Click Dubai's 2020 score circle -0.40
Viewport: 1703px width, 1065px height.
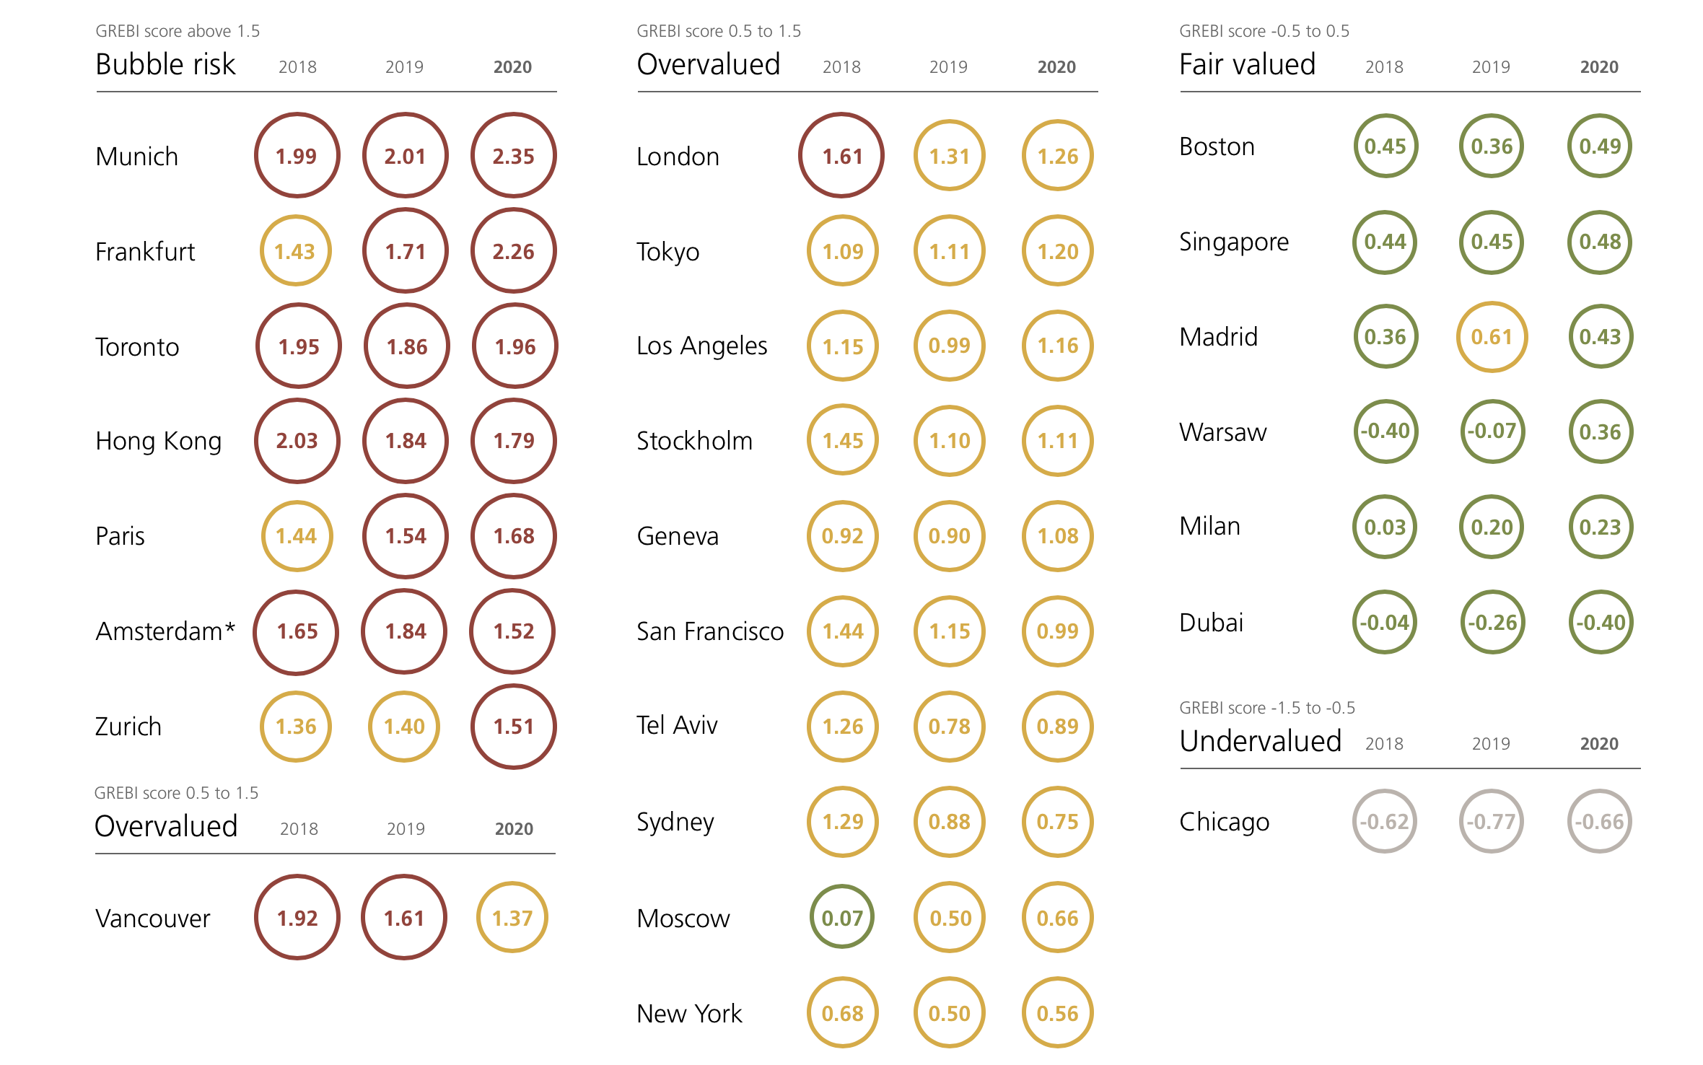coord(1600,622)
